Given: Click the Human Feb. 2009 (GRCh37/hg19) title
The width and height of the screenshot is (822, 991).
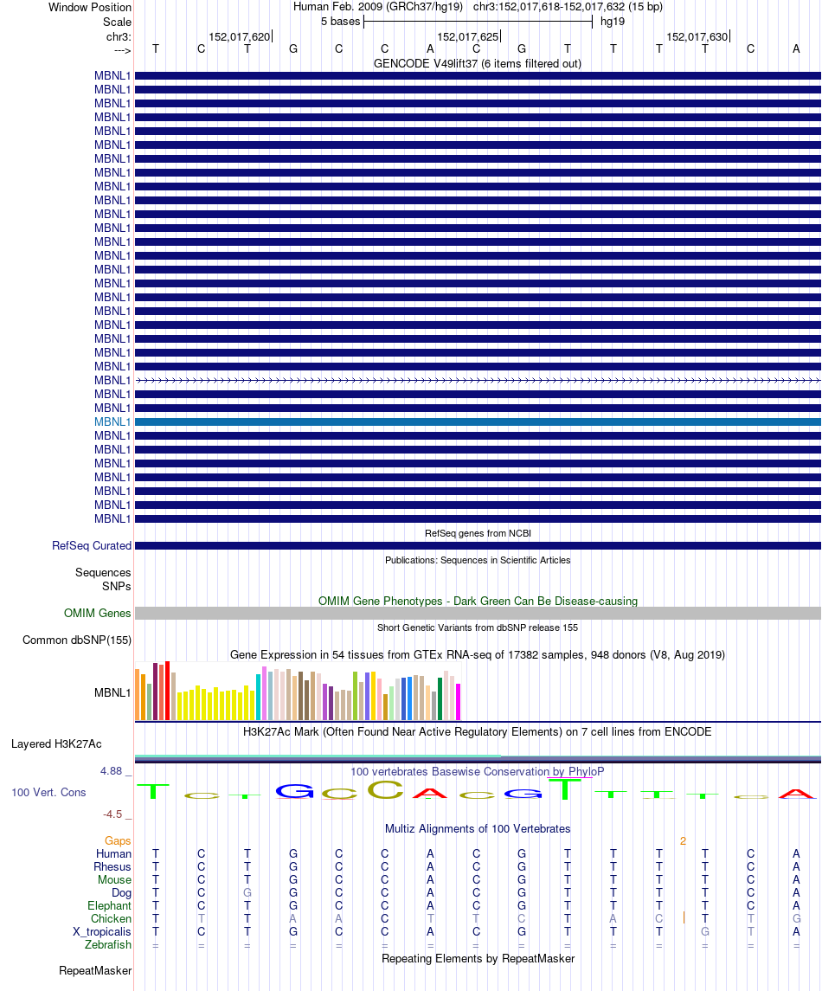Looking at the screenshot, I should click(378, 7).
